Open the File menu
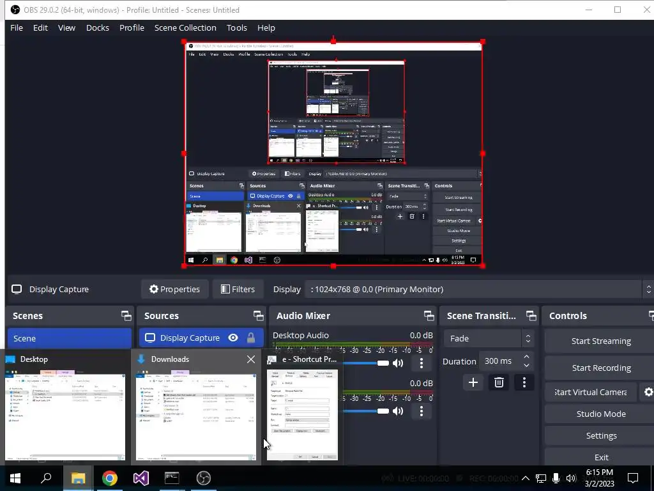 tap(17, 28)
